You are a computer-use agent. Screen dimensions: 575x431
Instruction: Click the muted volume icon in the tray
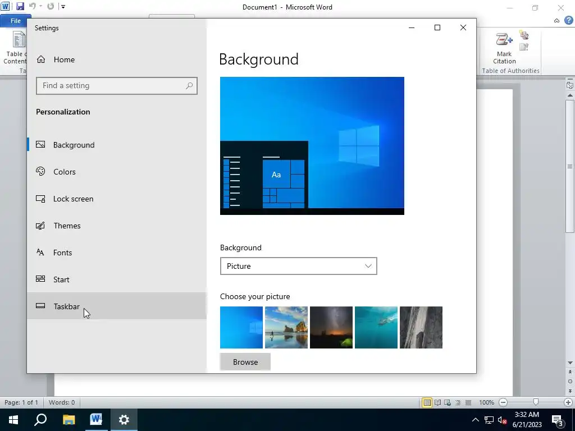pos(503,420)
